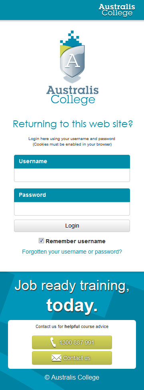The height and width of the screenshot is (390, 144).
Task: Click the Password header label
Action: click(32, 195)
